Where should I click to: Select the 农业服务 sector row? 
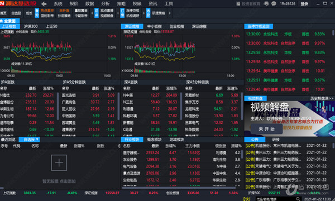click(x=181, y=160)
